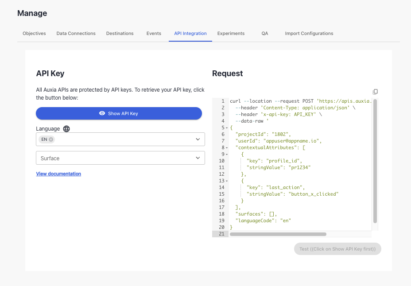Click the globe icon beside Language
Image resolution: width=411 pixels, height=286 pixels.
(66, 129)
